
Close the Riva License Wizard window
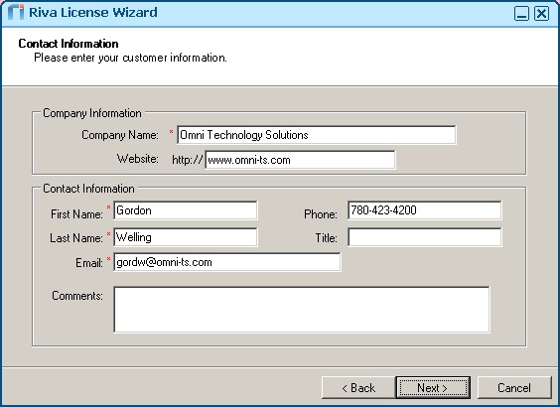click(541, 14)
